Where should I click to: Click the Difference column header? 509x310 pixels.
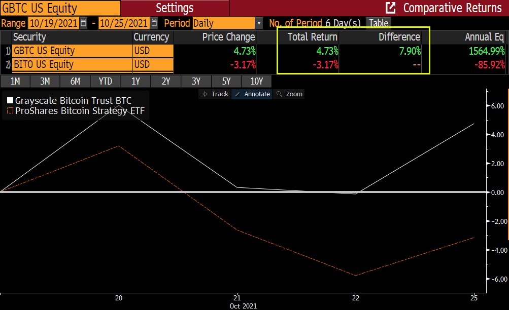399,37
